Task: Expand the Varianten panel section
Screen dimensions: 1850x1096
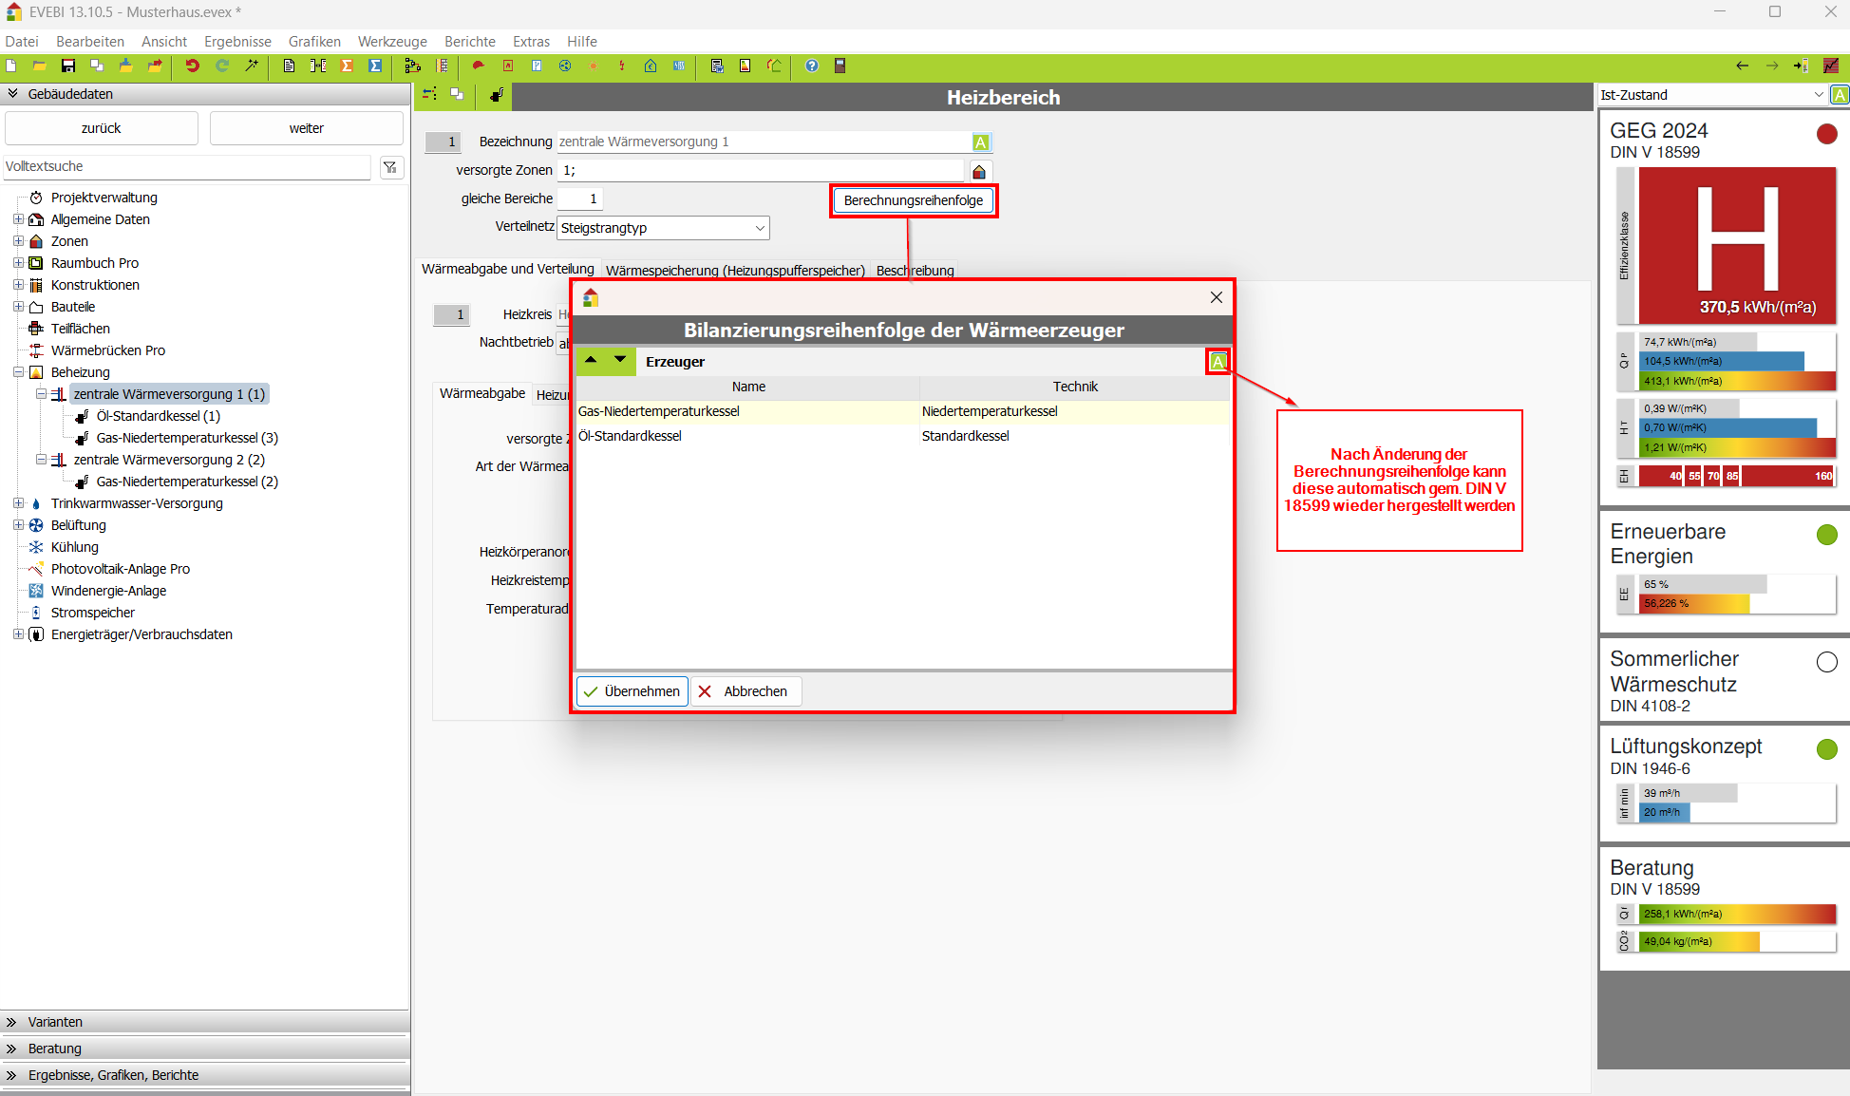Action: 55,1022
